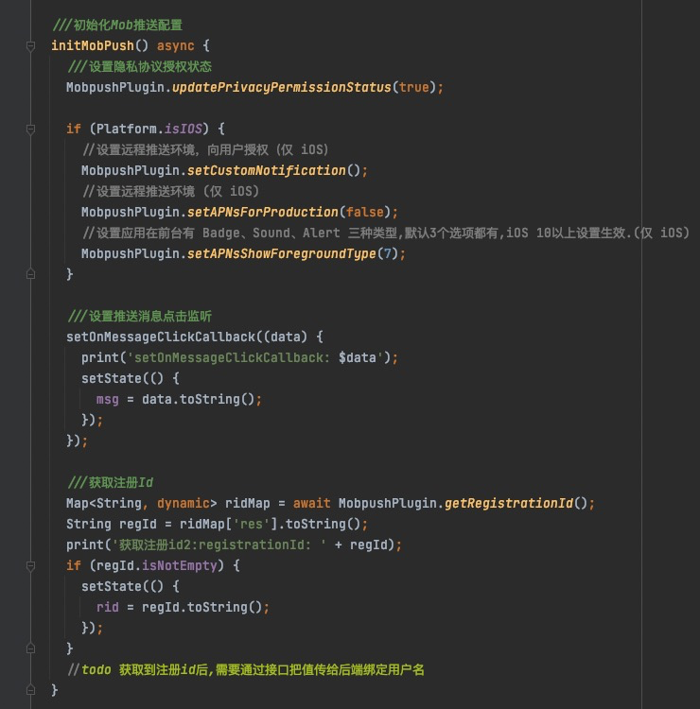The height and width of the screenshot is (709, 700).
Task: Click the Platform class name
Action: click(x=126, y=129)
